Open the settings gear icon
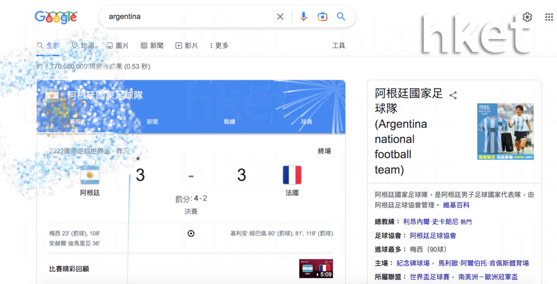This screenshot has width=557, height=284. [x=528, y=17]
